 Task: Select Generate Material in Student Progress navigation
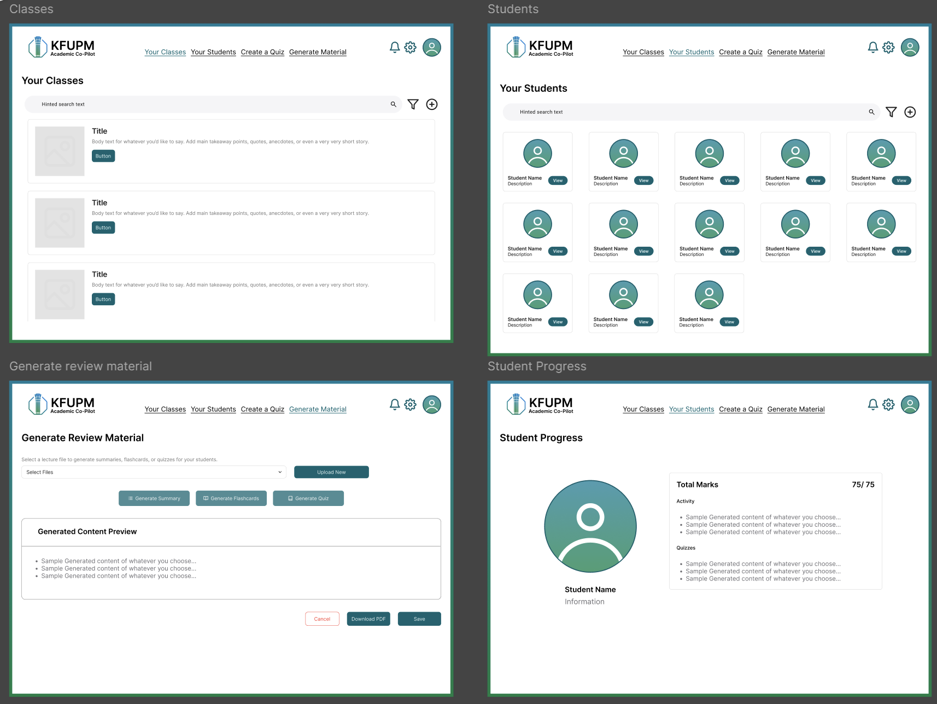click(796, 409)
